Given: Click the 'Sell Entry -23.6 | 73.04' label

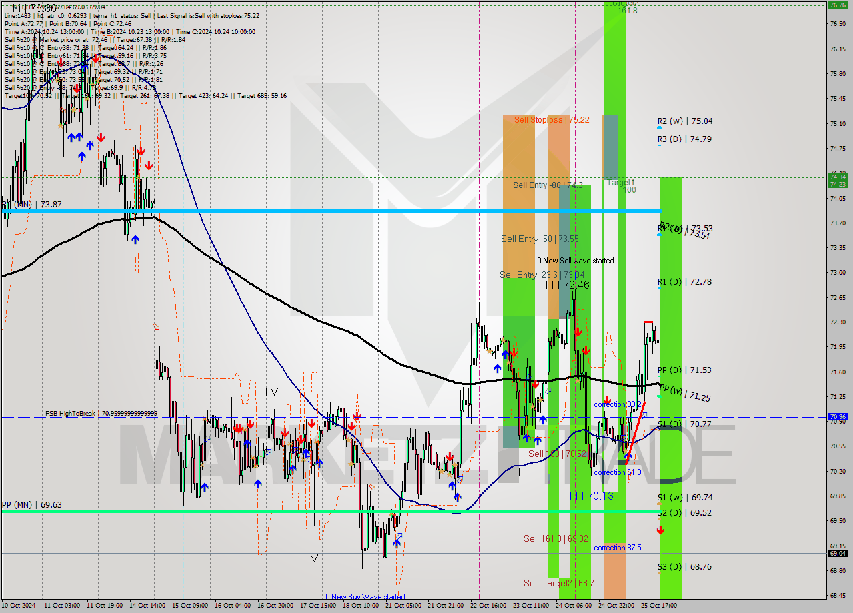Looking at the screenshot, I should pyautogui.click(x=542, y=275).
